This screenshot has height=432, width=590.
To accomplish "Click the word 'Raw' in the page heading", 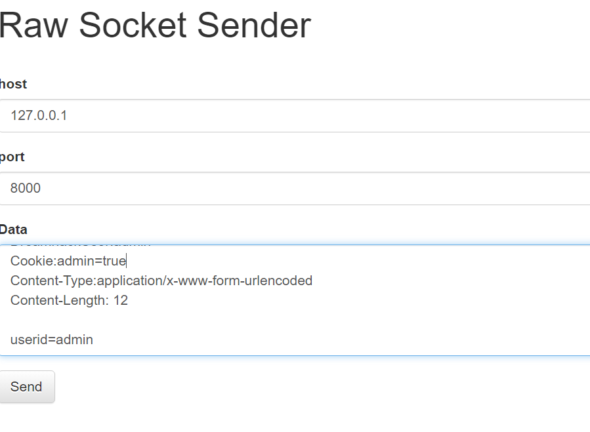I will (33, 25).
